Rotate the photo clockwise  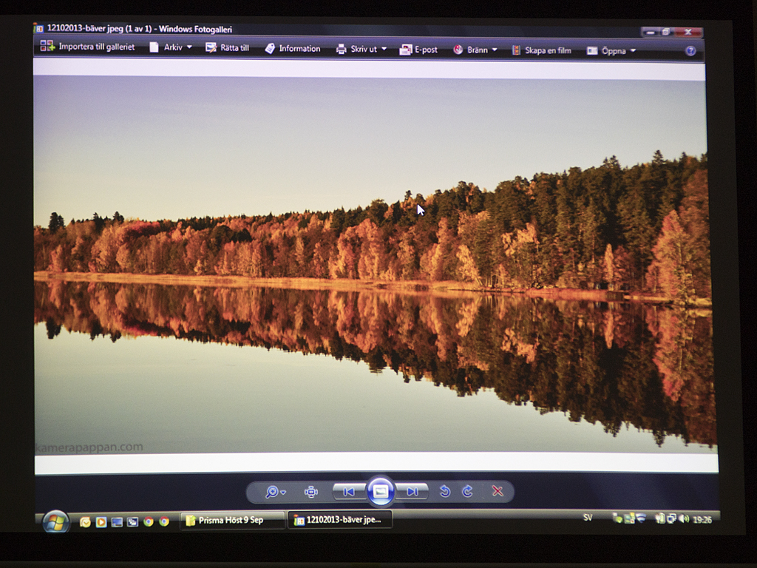[467, 492]
